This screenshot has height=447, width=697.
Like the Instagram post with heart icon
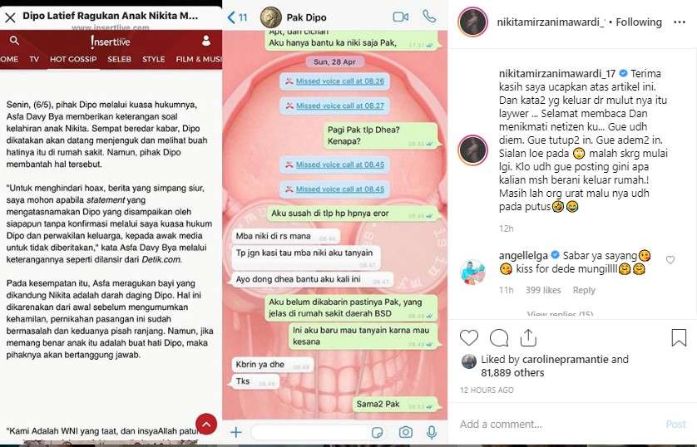click(x=468, y=338)
